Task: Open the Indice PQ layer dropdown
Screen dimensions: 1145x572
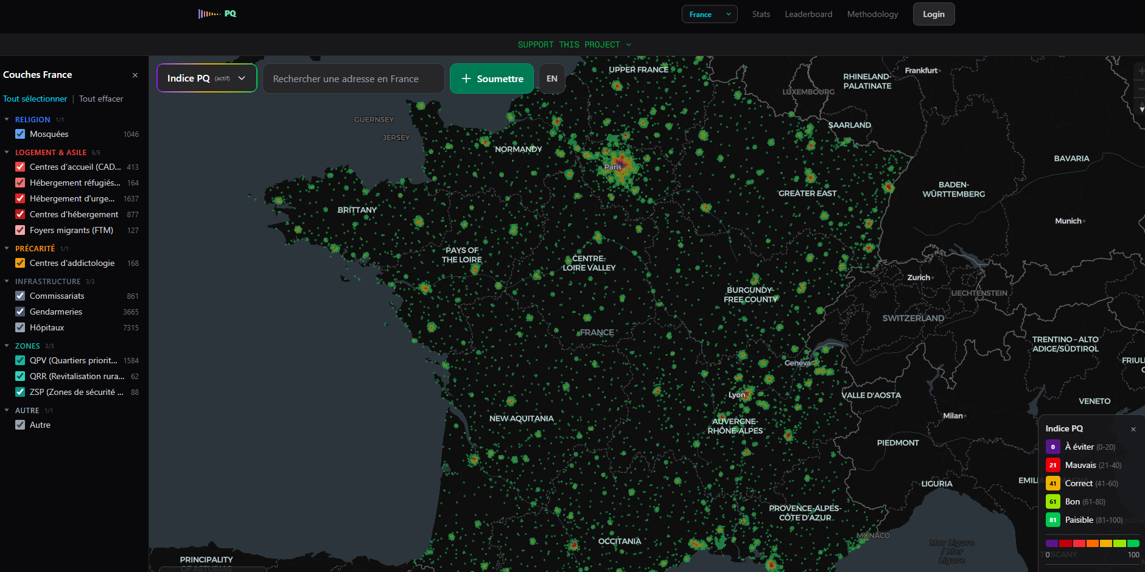Action: click(207, 78)
